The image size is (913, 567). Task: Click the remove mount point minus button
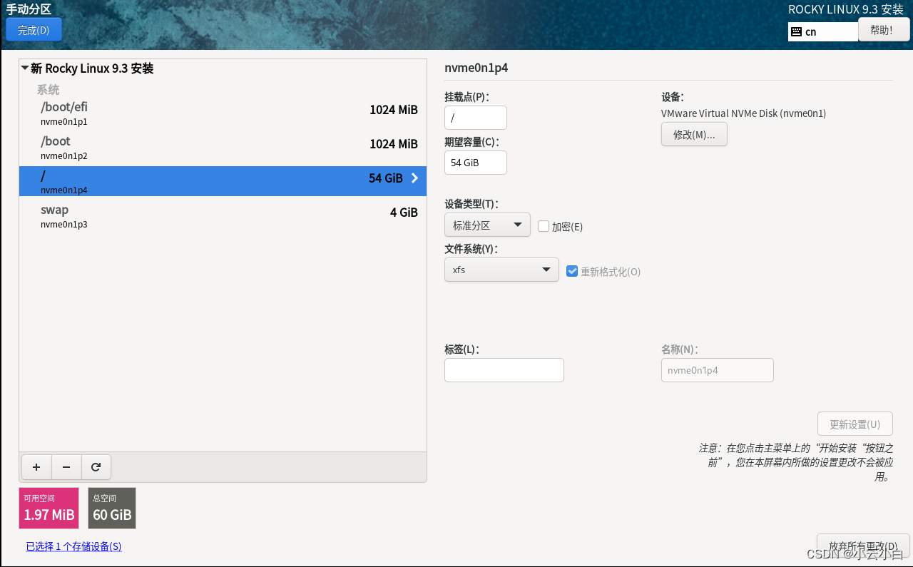[x=66, y=467]
